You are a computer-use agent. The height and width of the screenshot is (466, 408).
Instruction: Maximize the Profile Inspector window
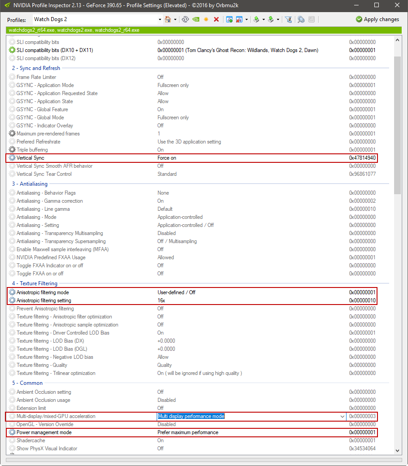(x=377, y=5)
